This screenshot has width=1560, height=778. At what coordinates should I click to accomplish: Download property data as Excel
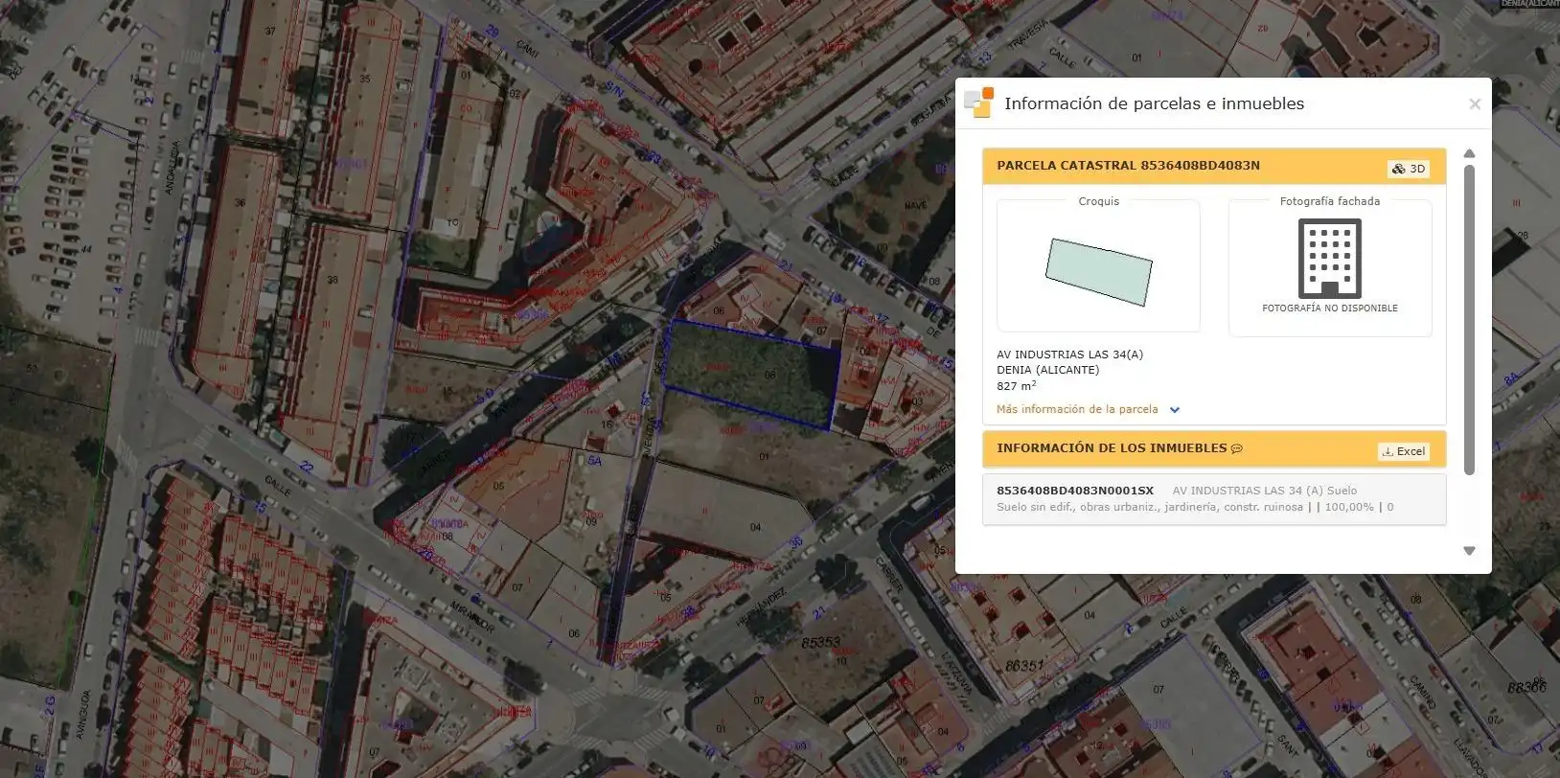(x=1404, y=451)
